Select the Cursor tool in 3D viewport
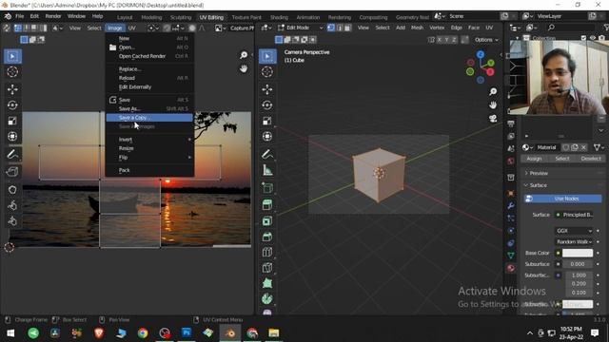 [267, 72]
